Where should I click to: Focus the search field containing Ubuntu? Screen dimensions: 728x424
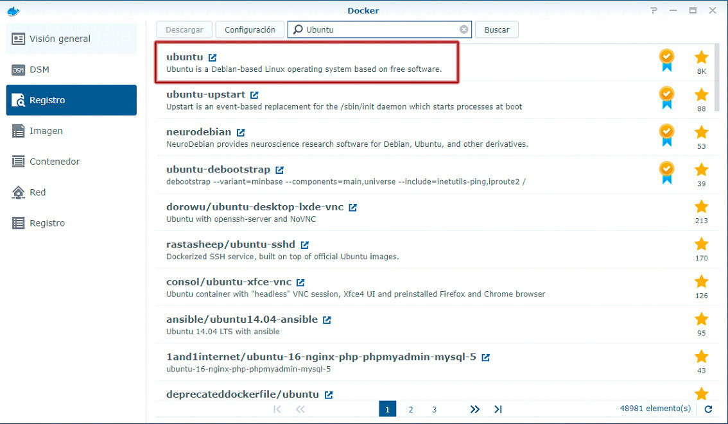379,30
